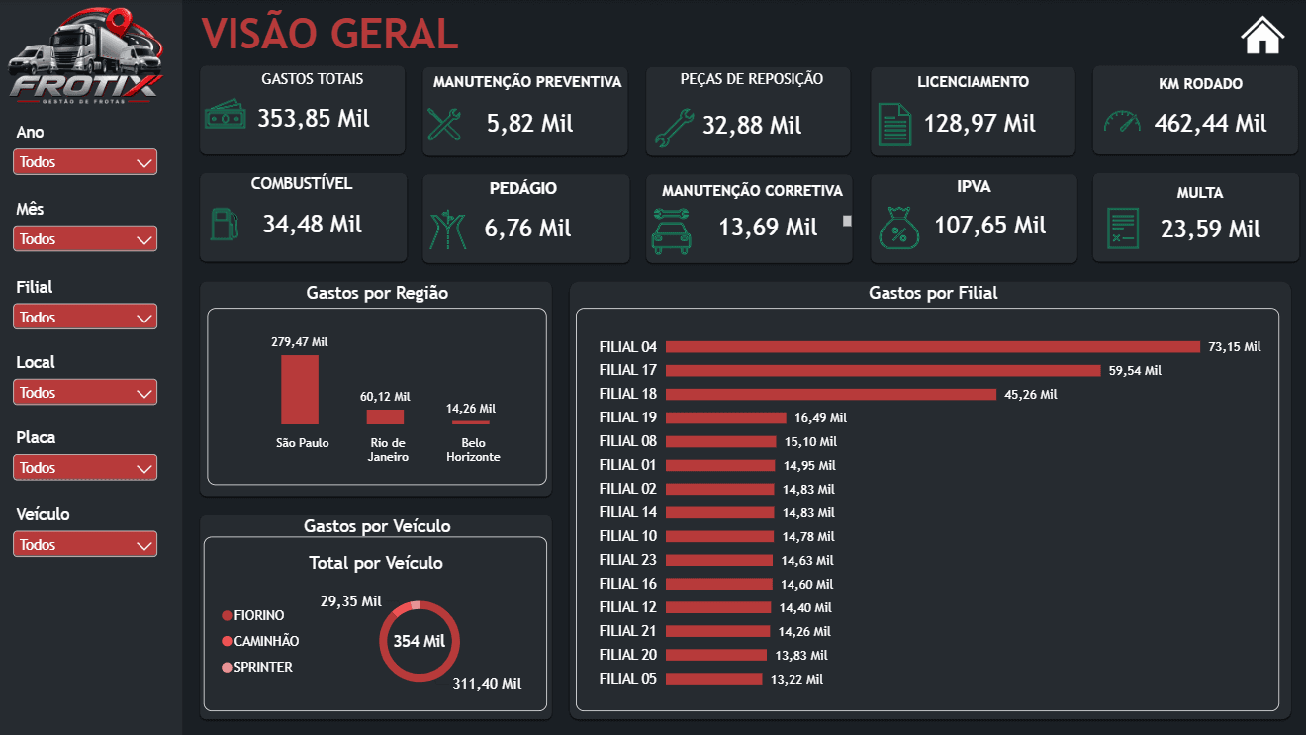
Task: Click the donut chart center 354 Mil
Action: point(420,641)
